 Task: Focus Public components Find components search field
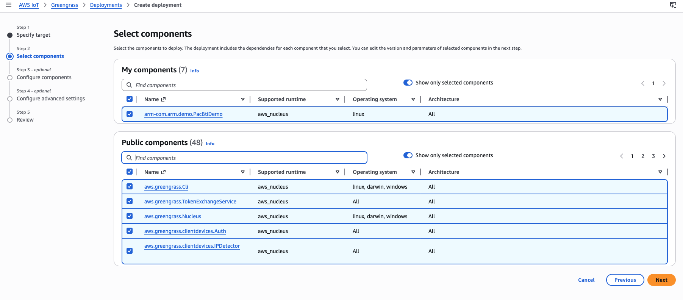point(244,158)
